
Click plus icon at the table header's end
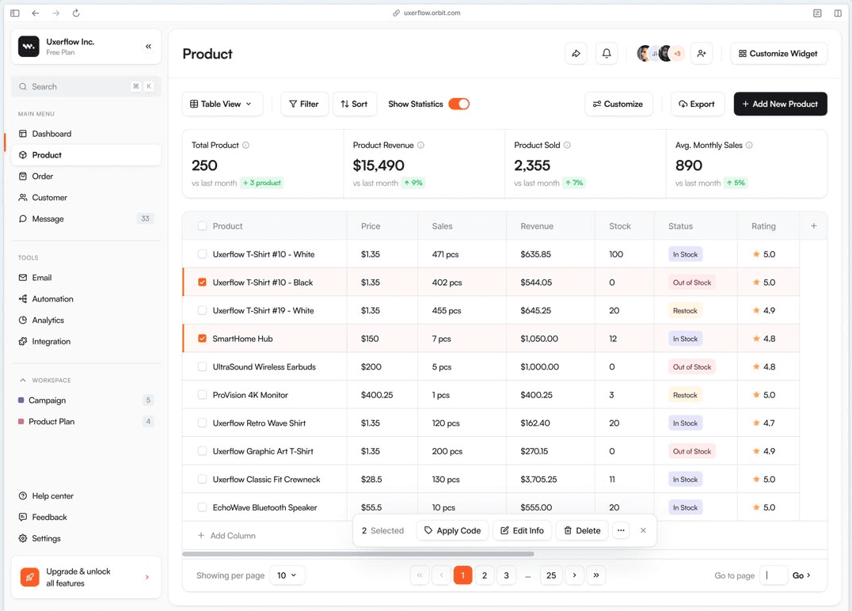coord(813,226)
